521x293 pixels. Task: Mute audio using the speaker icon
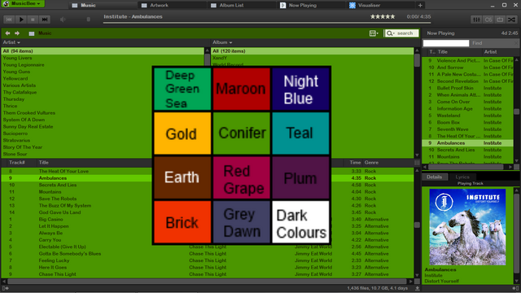(63, 20)
